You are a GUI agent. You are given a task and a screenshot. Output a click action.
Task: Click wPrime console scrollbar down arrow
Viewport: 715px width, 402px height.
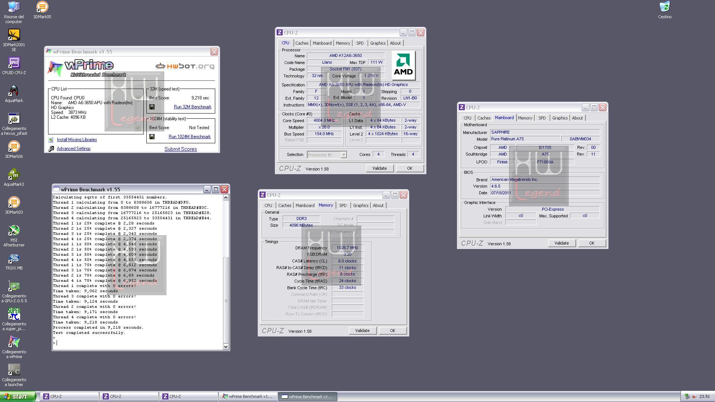pos(226,347)
